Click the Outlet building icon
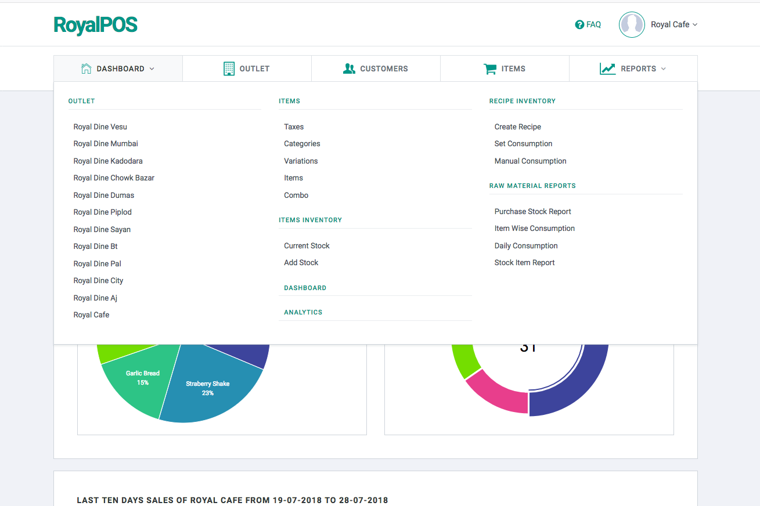Image resolution: width=760 pixels, height=506 pixels. (229, 68)
